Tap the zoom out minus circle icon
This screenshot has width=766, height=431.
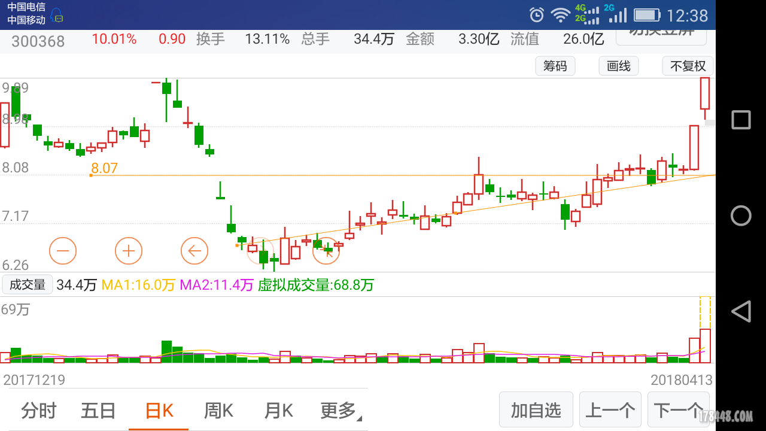(63, 250)
